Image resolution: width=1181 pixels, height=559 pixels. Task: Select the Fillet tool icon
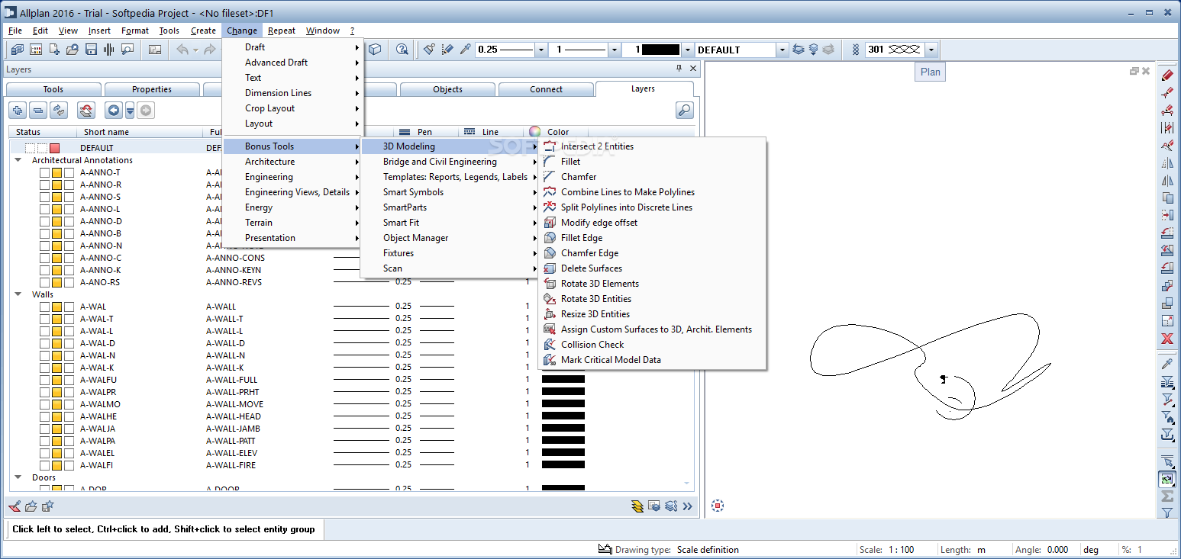click(549, 162)
